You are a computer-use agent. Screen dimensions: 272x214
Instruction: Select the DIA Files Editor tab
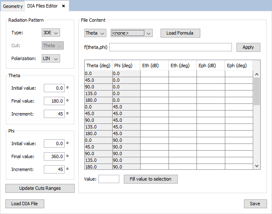pyautogui.click(x=43, y=6)
